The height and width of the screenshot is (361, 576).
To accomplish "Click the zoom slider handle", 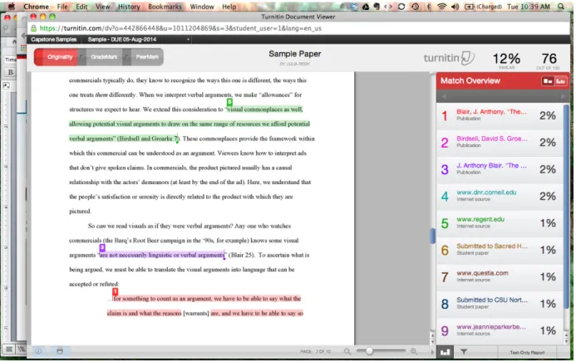I will pos(369,351).
